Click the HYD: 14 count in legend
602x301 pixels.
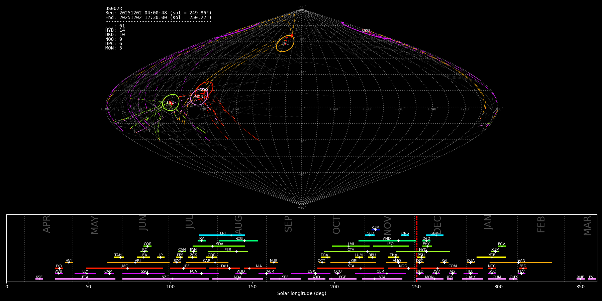(x=115, y=30)
